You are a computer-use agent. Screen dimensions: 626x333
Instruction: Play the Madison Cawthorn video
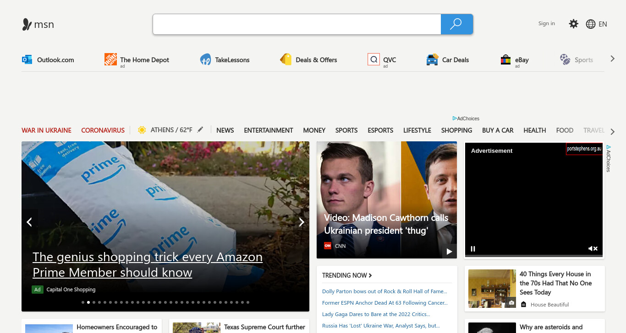tap(449, 252)
